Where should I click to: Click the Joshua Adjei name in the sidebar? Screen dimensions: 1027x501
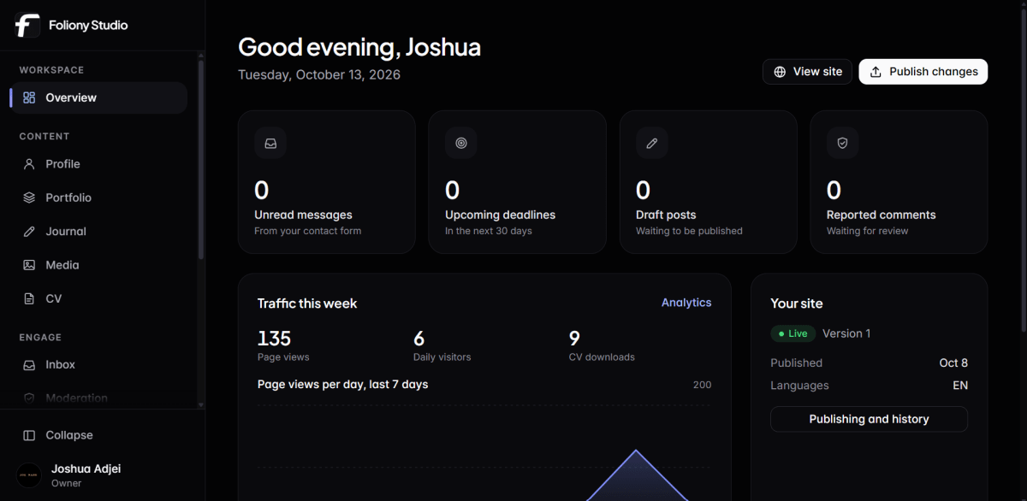pos(86,469)
